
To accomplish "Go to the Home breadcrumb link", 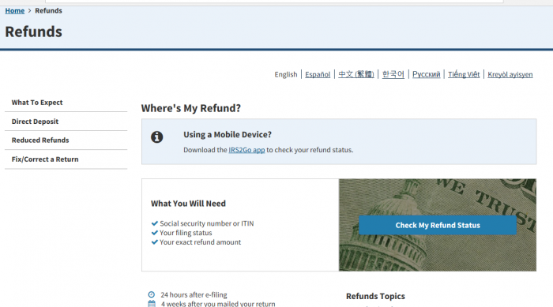I will [x=14, y=10].
